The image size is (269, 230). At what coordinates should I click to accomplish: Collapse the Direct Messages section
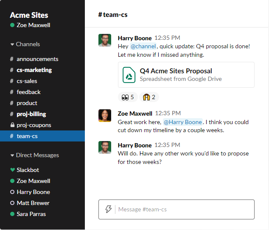[34, 155]
